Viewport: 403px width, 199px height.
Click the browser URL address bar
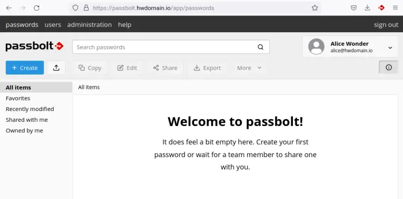196,8
